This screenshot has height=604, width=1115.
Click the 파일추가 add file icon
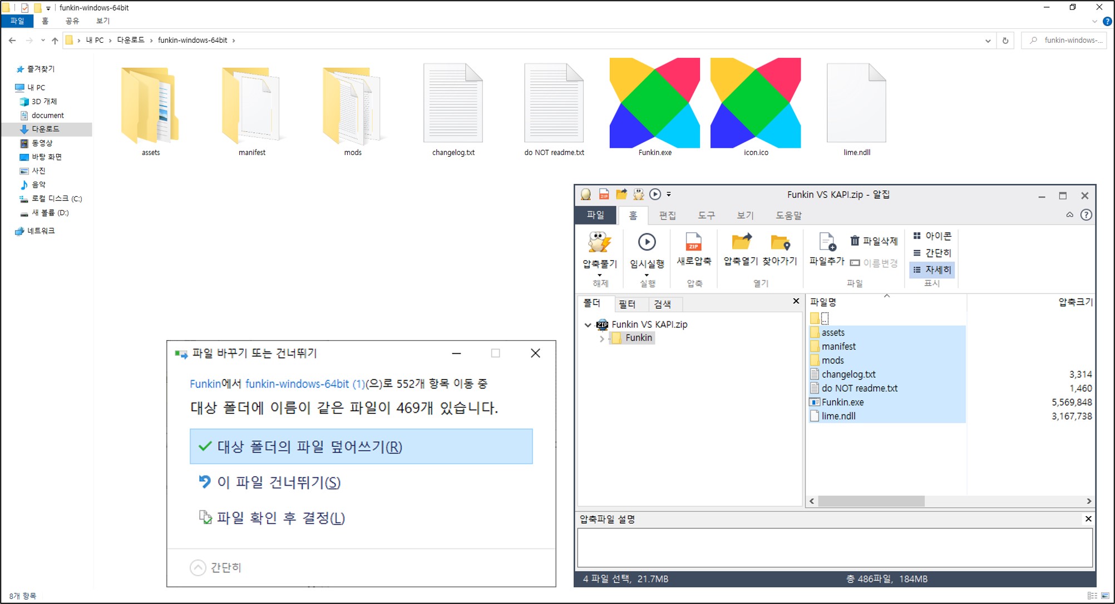click(827, 242)
